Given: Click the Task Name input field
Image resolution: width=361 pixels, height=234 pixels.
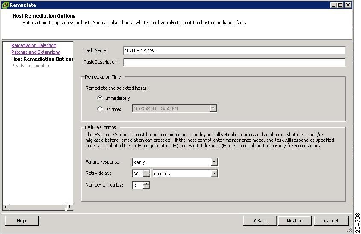Looking at the screenshot, I should (x=235, y=50).
